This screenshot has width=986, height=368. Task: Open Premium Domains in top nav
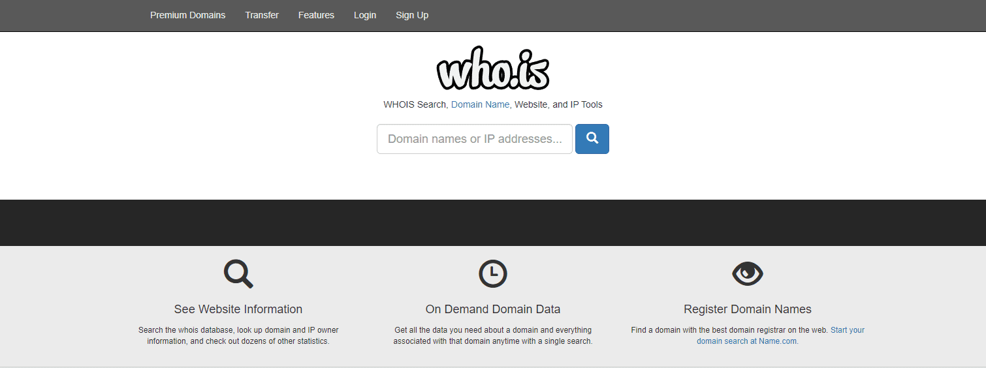[188, 15]
